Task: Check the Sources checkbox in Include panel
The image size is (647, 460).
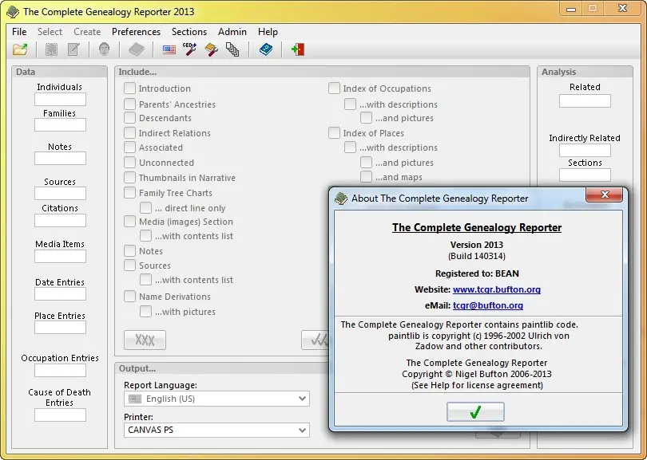Action: [x=129, y=265]
